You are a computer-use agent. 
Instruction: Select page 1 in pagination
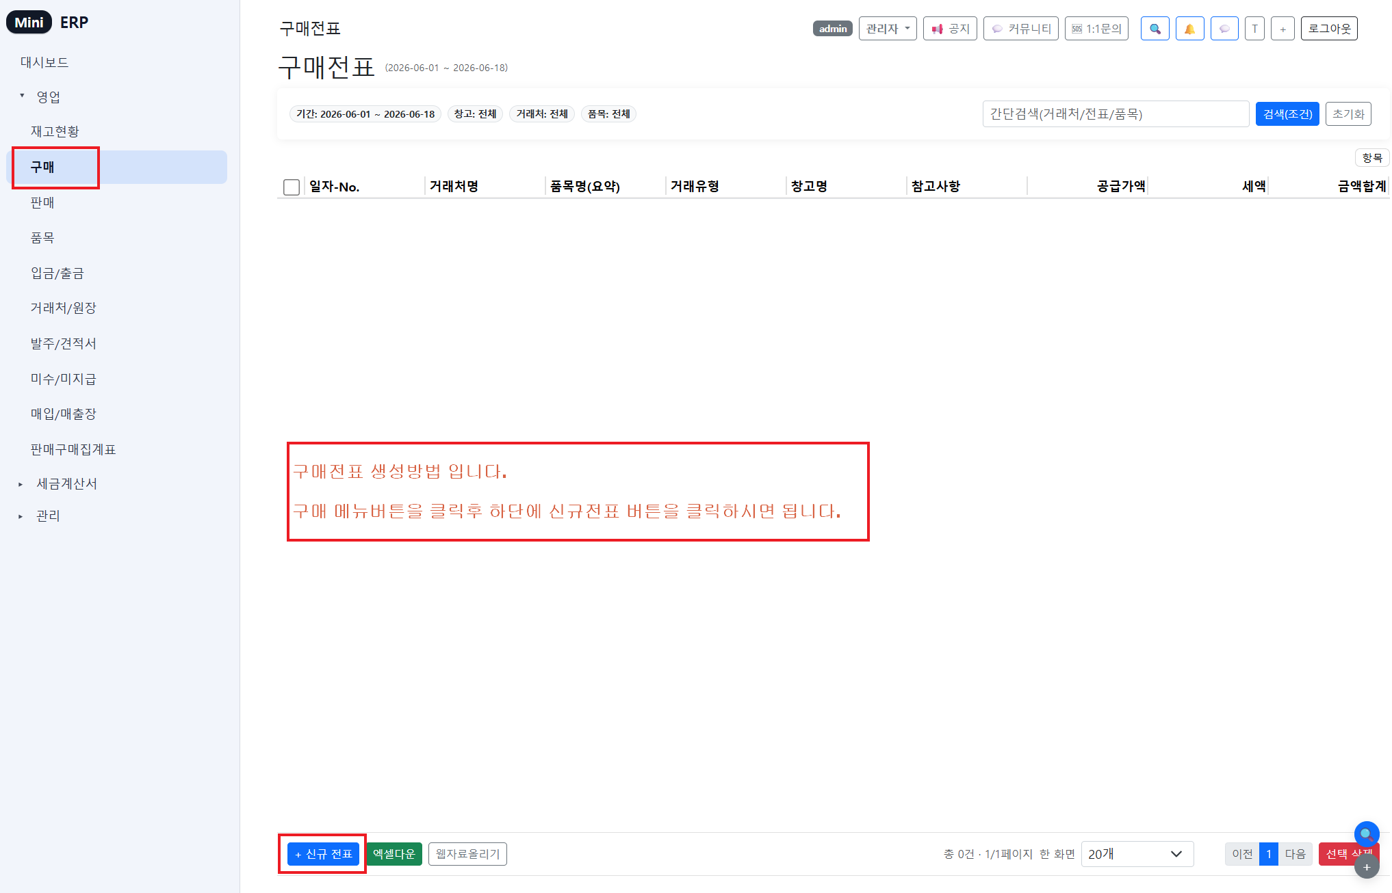tap(1269, 854)
